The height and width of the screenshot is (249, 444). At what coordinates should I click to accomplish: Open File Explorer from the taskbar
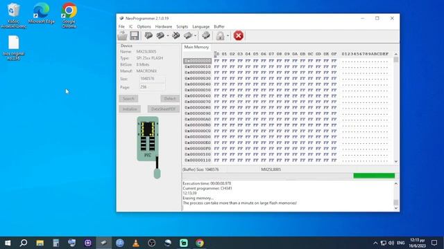click(40, 243)
